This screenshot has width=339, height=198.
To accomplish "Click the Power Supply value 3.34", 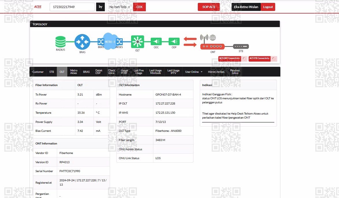I will pyautogui.click(x=80, y=122).
